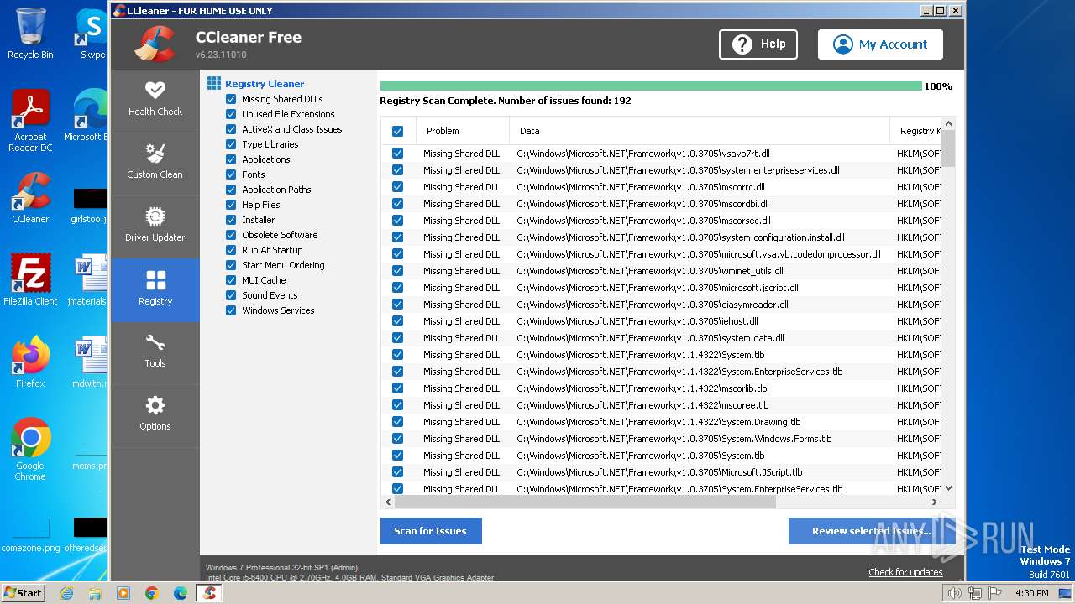Open the Health Check section
The image size is (1075, 604).
[155, 100]
